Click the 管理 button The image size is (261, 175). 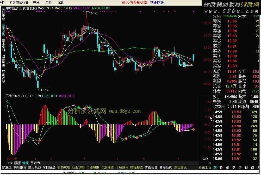point(26,163)
